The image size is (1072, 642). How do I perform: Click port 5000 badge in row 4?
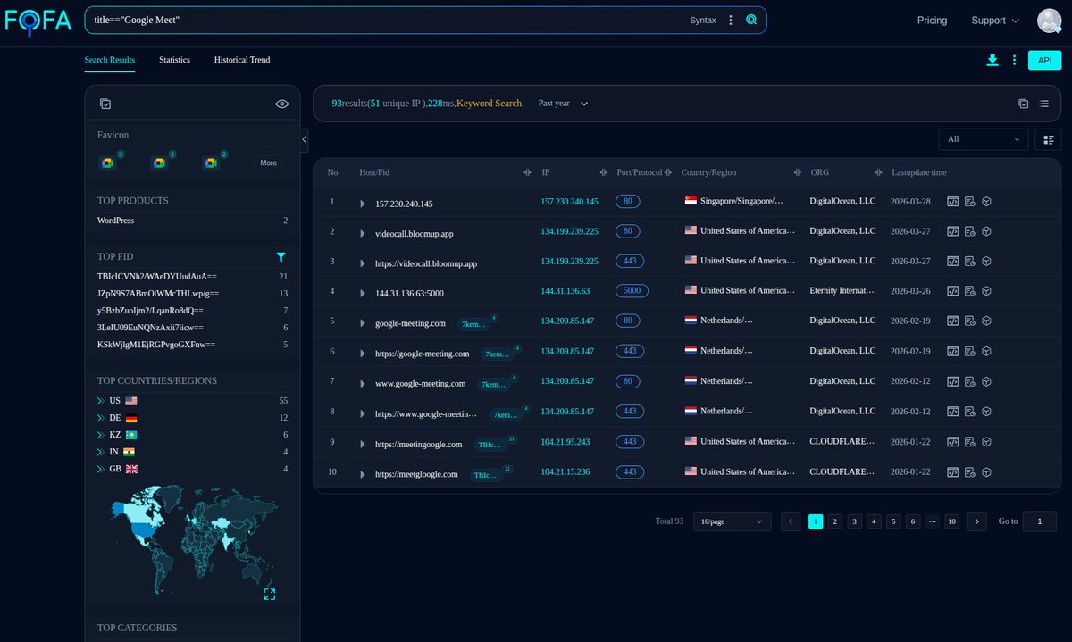(x=632, y=291)
